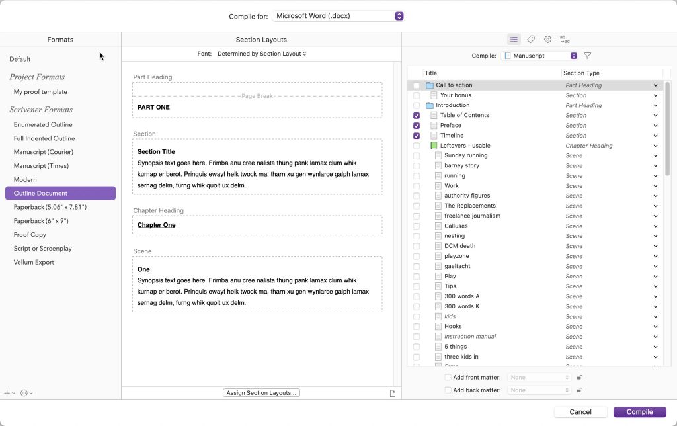Open the Replacements pane icon
The image size is (677, 426).
coord(564,39)
